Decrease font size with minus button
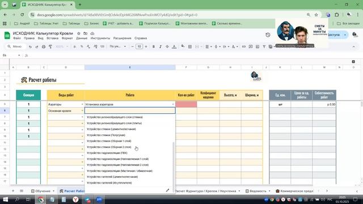The width and height of the screenshot is (363, 204). (x=132, y=46)
